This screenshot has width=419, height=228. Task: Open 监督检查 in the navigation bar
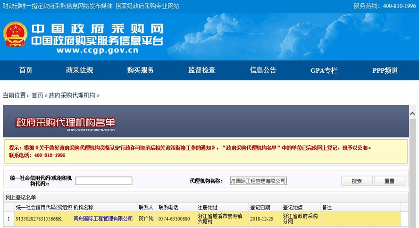pyautogui.click(x=202, y=70)
